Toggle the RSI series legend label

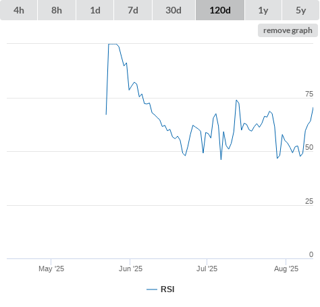(167, 289)
